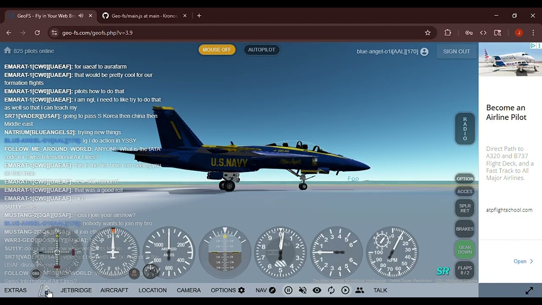This screenshot has height=305, width=542.
Task: Toggle the ACCES accessories button
Action: tap(465, 191)
